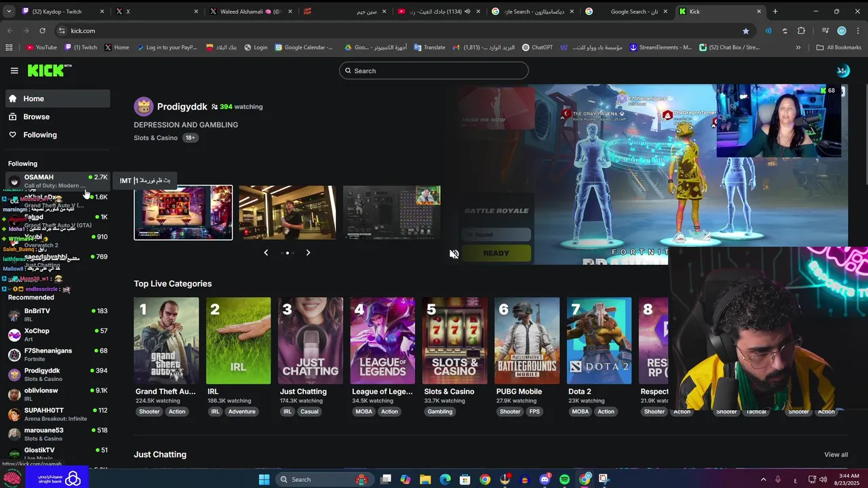Open the user avatar menu on Kick
The height and width of the screenshot is (488, 868).
842,70
